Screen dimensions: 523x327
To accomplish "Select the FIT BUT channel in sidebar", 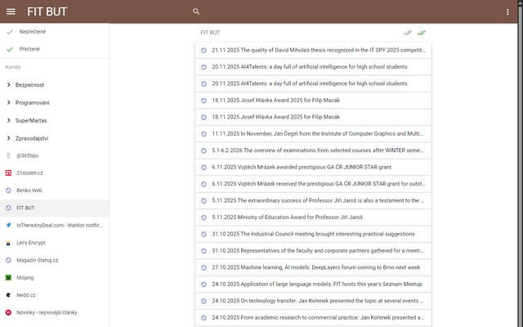I will tap(55, 208).
